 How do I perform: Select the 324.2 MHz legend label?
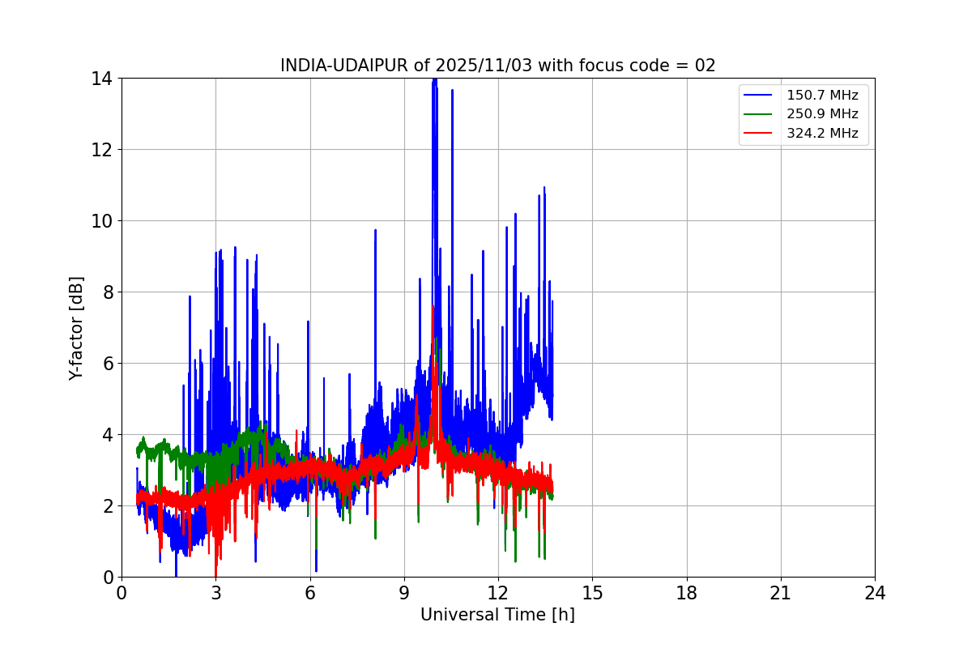(822, 134)
